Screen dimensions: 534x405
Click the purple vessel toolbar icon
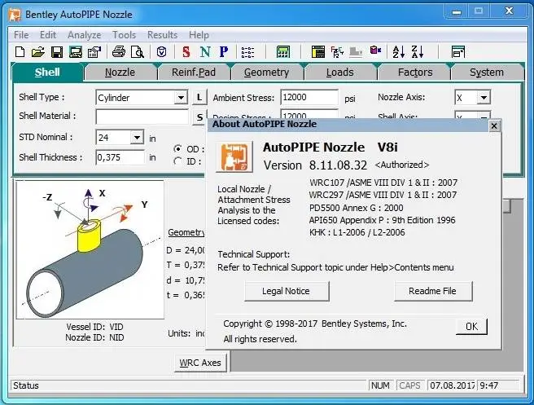tap(375, 51)
